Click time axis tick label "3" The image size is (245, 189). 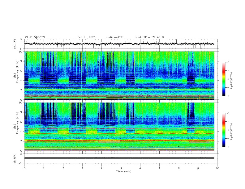coord(82,168)
